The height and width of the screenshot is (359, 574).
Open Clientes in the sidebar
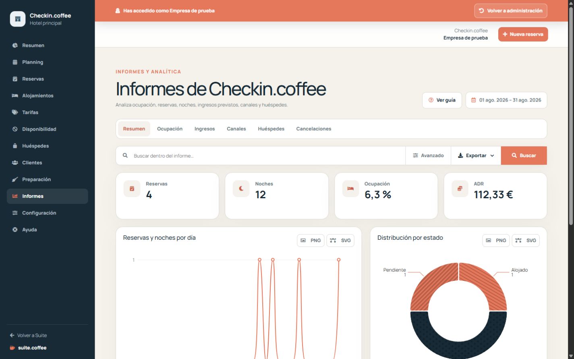click(47, 163)
